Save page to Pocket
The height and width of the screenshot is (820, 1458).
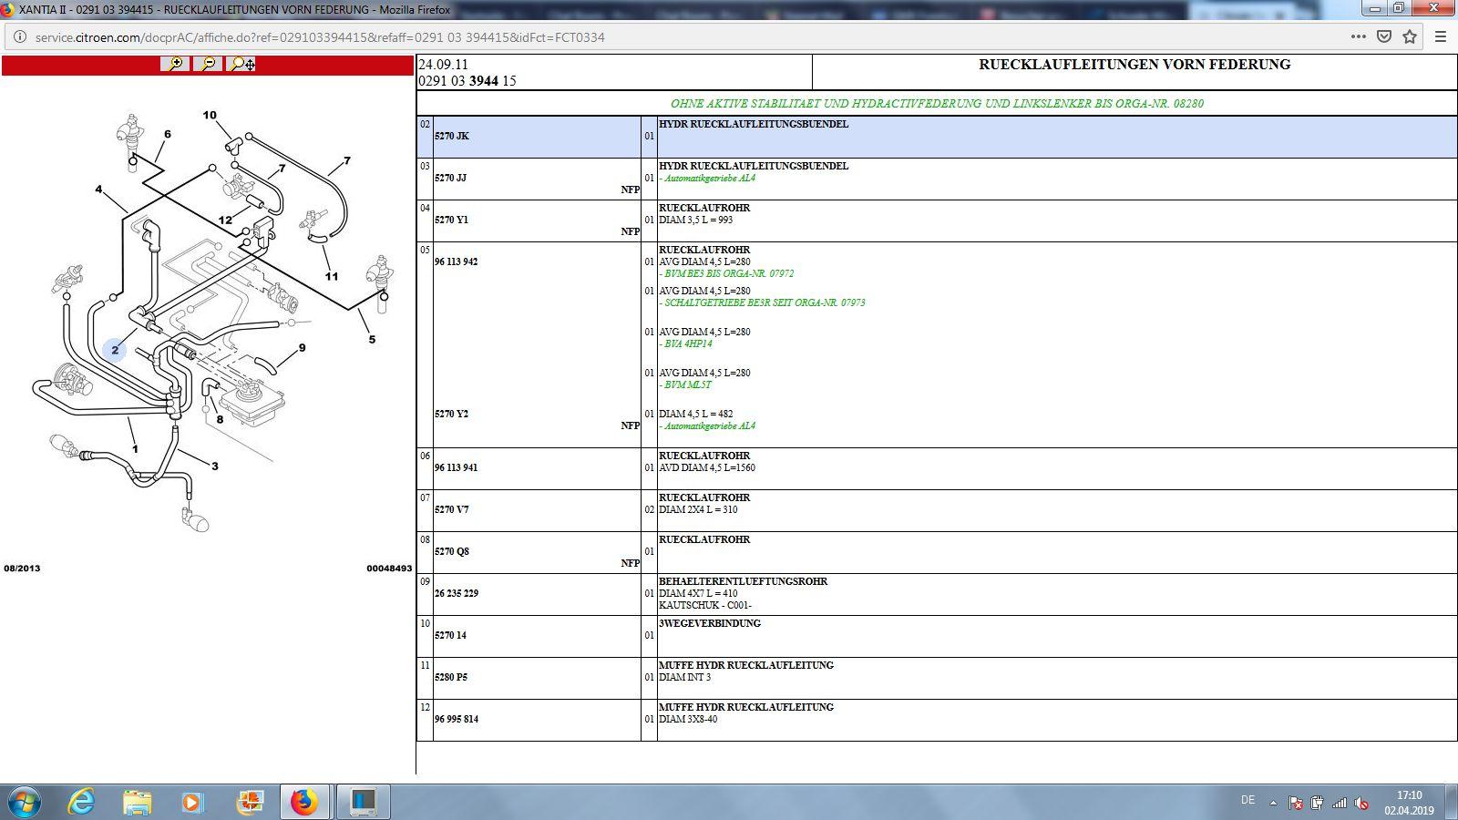tap(1383, 37)
